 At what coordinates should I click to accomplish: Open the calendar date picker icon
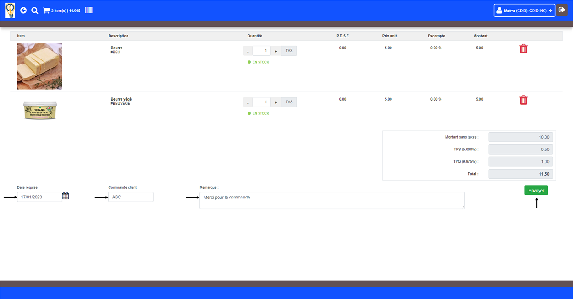(66, 196)
